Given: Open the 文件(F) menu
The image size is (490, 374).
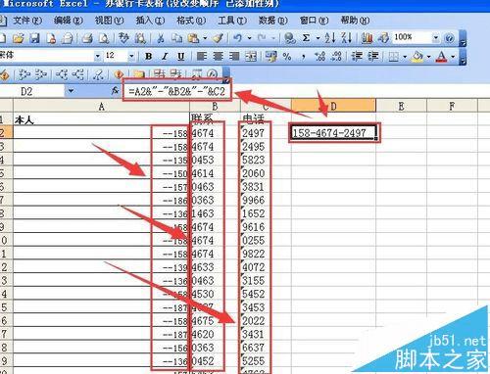Looking at the screenshot, I should click(27, 21).
